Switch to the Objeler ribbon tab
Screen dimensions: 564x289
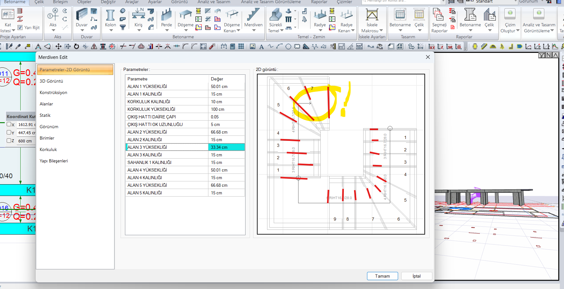point(84,2)
